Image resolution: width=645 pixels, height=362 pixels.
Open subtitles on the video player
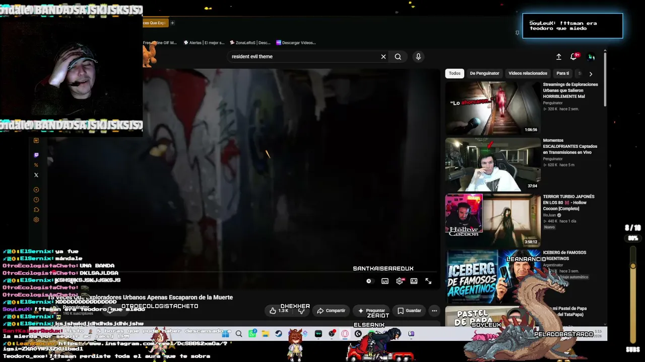pyautogui.click(x=385, y=282)
